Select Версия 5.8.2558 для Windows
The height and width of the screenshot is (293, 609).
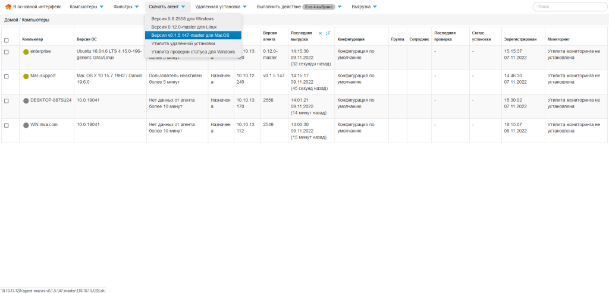pyautogui.click(x=193, y=18)
